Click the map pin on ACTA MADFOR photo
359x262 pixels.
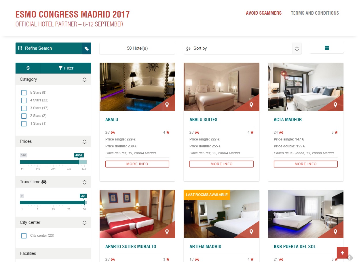coord(335,105)
